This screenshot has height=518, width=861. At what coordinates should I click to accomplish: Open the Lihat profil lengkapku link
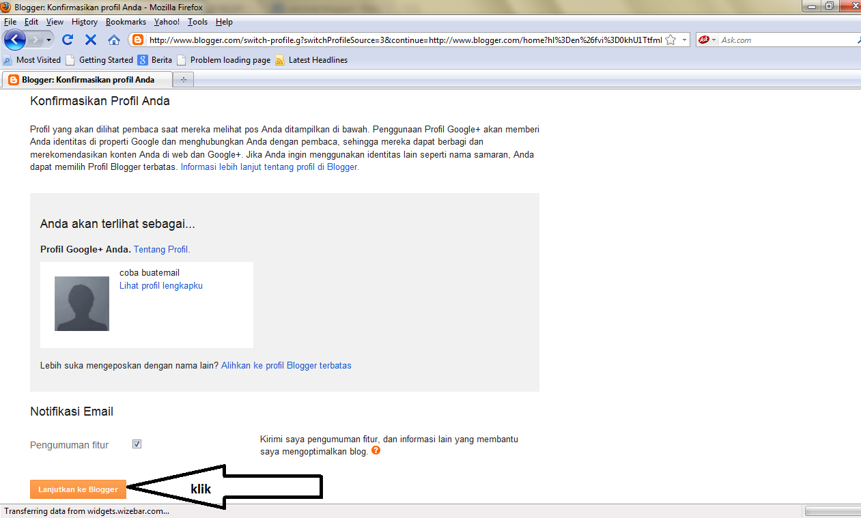(x=161, y=285)
